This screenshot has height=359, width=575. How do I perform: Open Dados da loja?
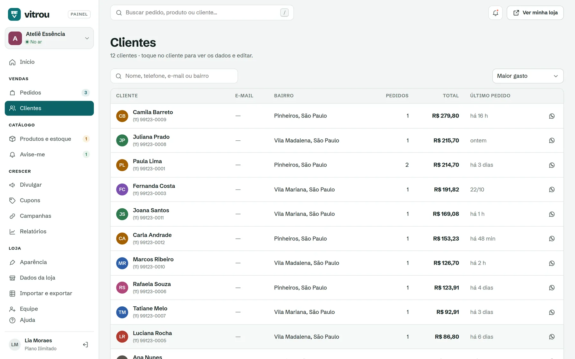coord(49,278)
